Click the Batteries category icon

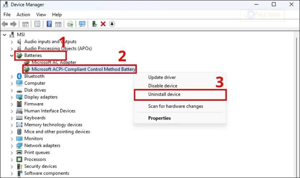[x=19, y=55]
